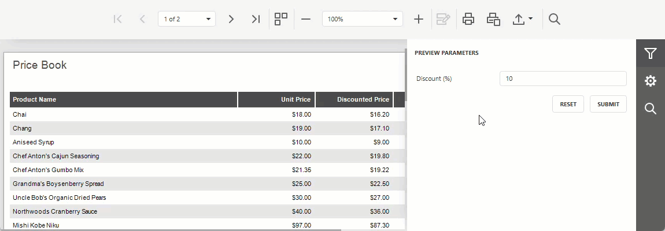Click the Unit Price column header

(x=276, y=99)
